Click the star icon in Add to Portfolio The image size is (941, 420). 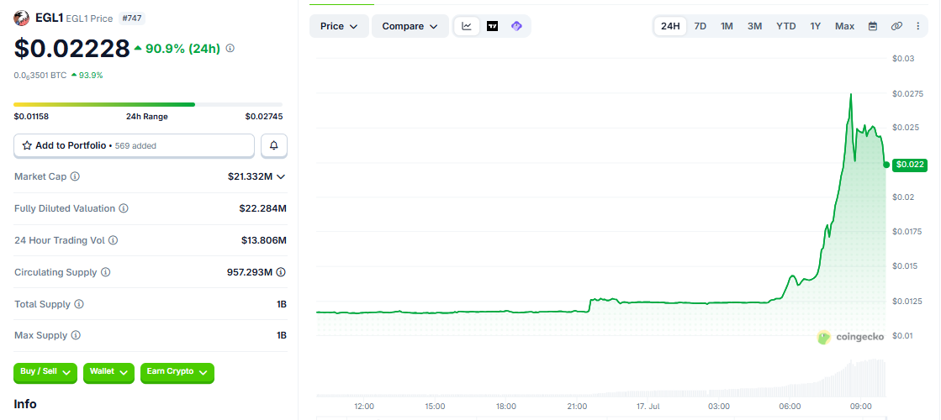pos(27,145)
